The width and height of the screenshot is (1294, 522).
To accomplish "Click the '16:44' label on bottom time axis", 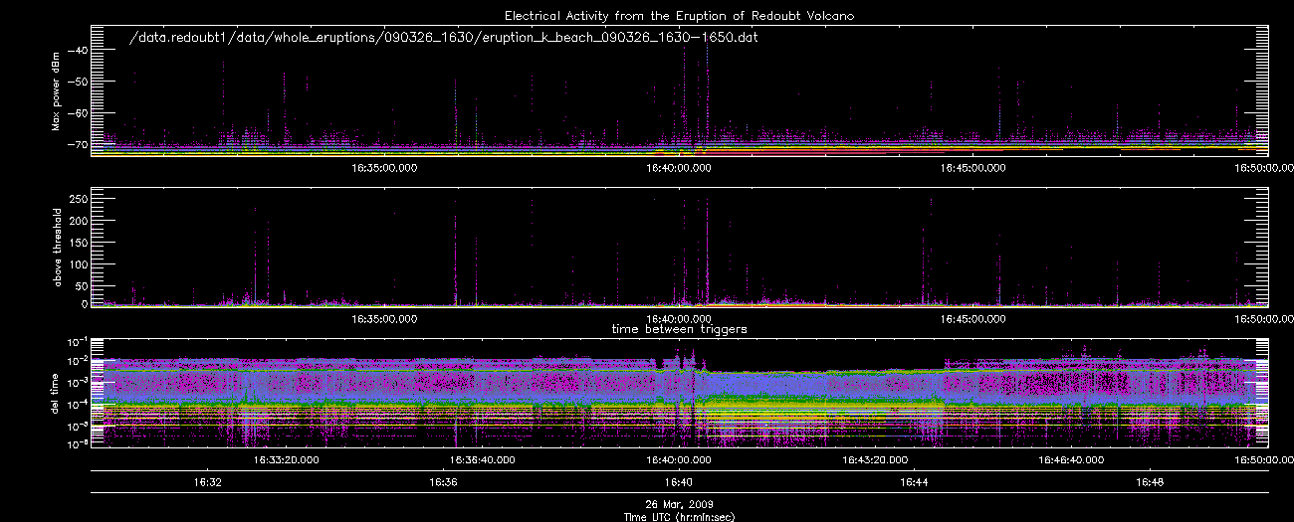I will [915, 481].
